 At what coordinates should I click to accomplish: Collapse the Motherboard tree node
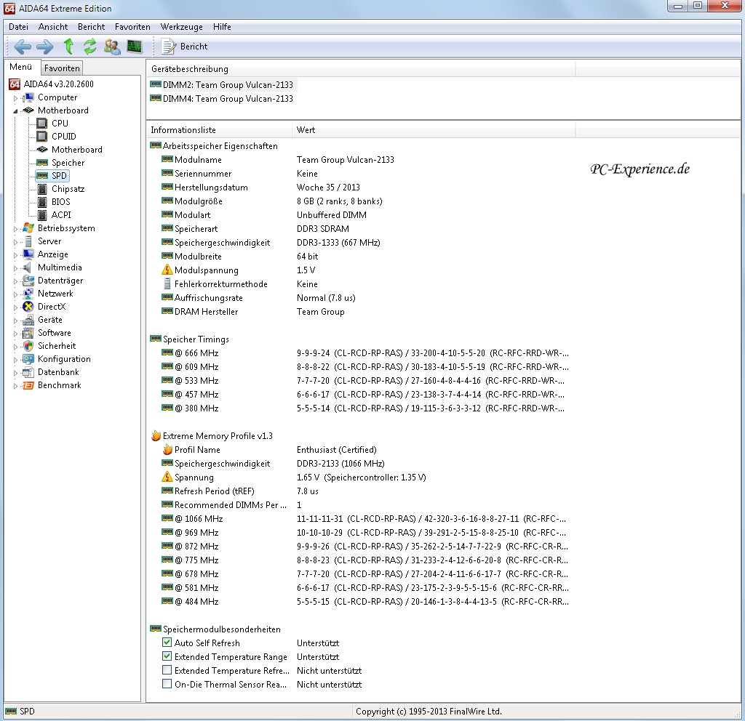[x=15, y=110]
